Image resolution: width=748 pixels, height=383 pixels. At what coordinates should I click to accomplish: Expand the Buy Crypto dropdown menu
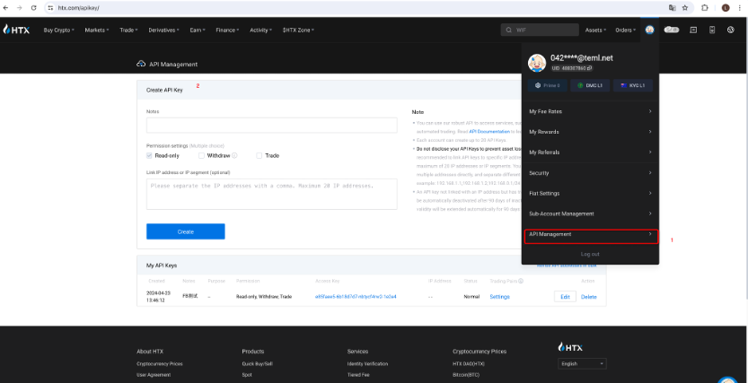point(59,30)
